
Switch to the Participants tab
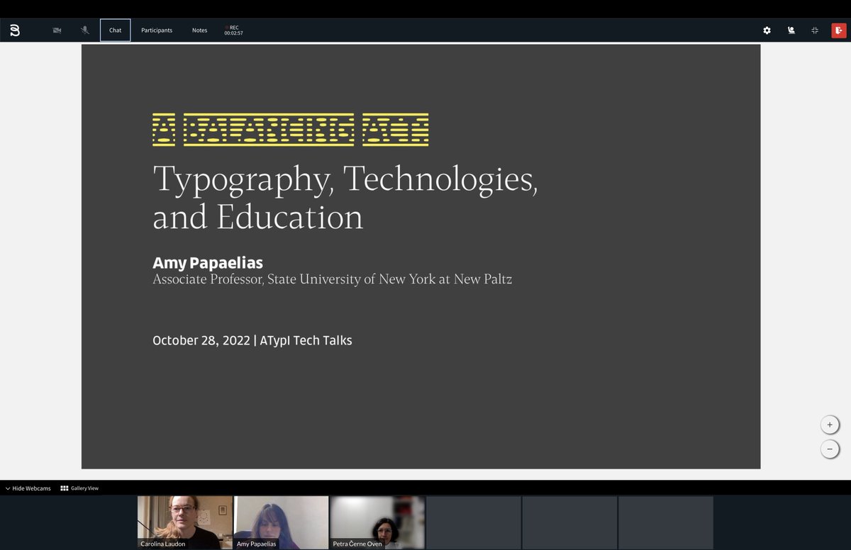click(x=156, y=30)
